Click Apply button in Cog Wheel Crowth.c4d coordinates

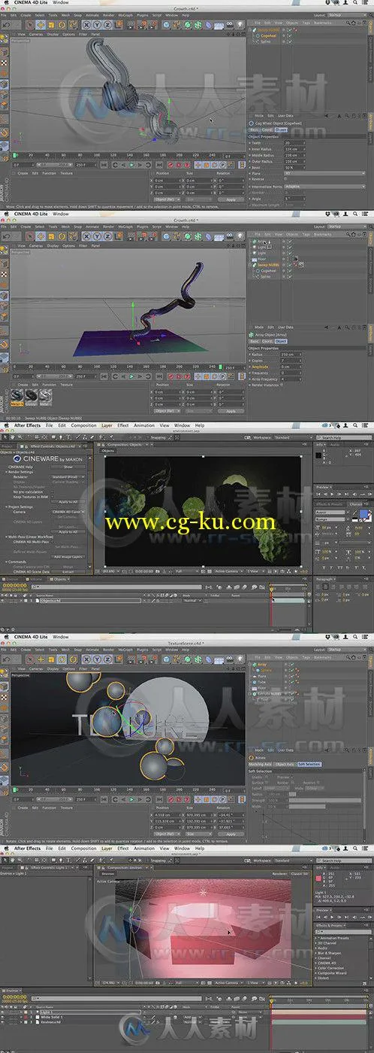coord(231,199)
